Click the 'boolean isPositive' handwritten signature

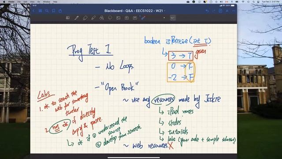178,41
